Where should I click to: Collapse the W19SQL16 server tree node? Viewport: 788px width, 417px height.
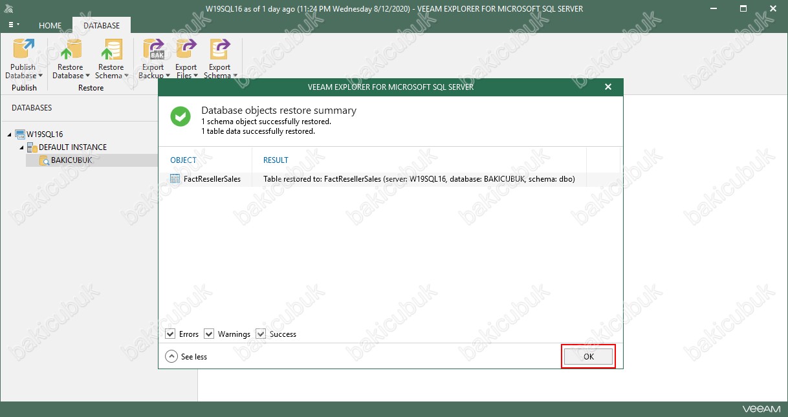pos(10,134)
